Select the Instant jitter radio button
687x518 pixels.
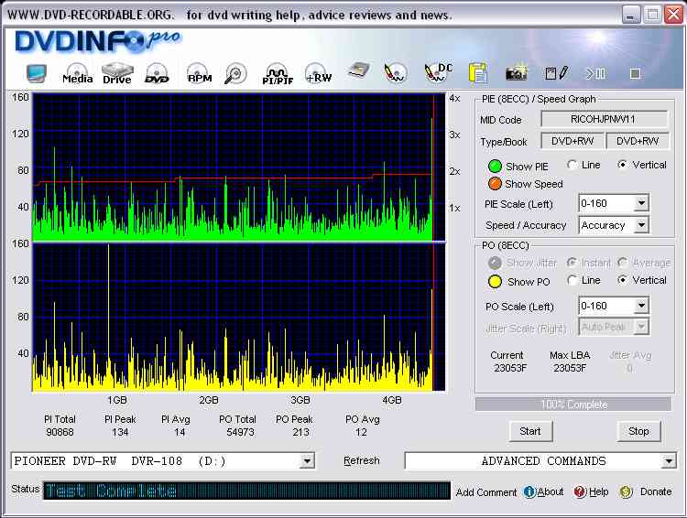[x=571, y=263]
